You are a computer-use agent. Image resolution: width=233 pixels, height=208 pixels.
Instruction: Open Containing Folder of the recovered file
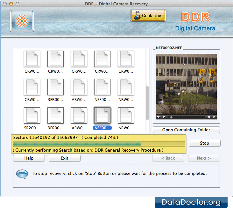click(x=186, y=130)
